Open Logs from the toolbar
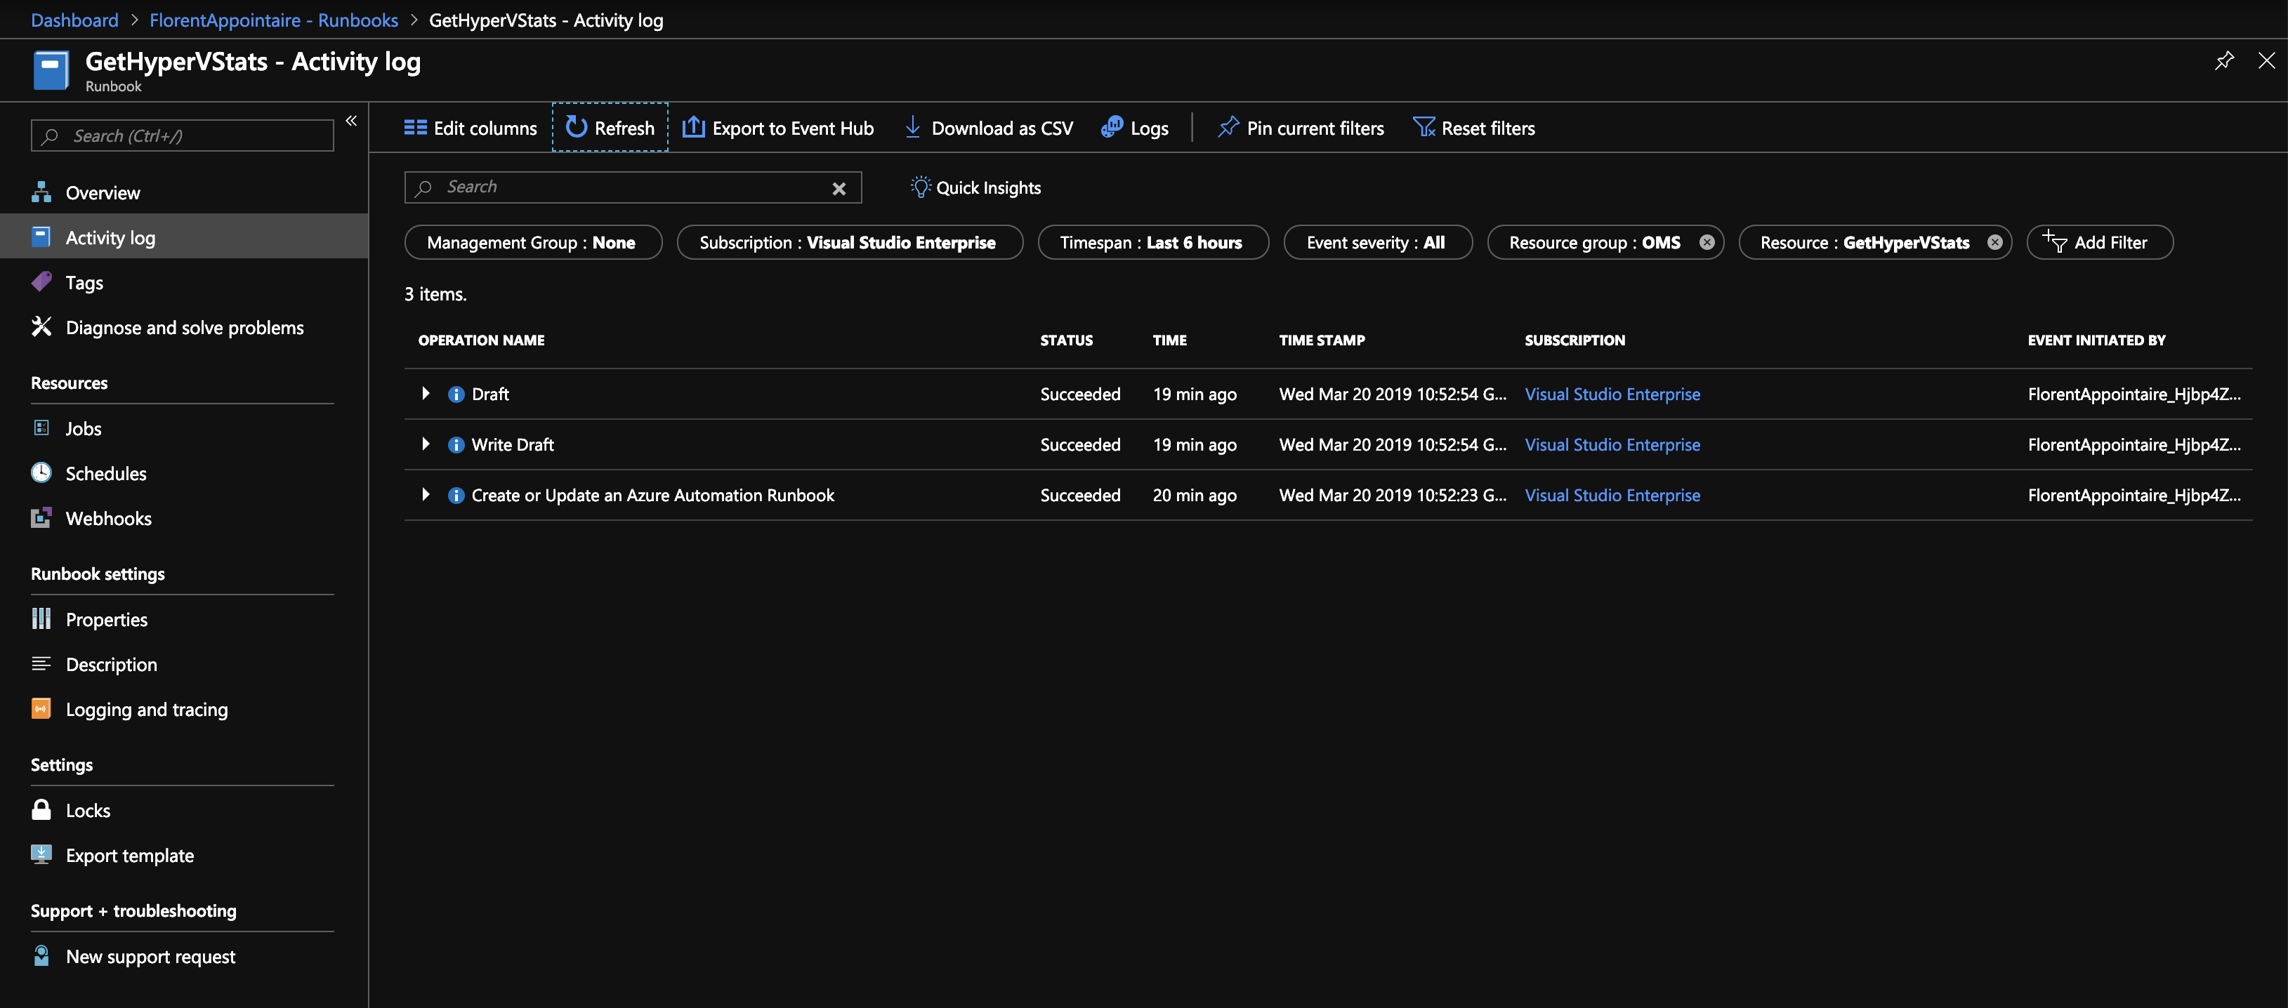 pyautogui.click(x=1134, y=128)
